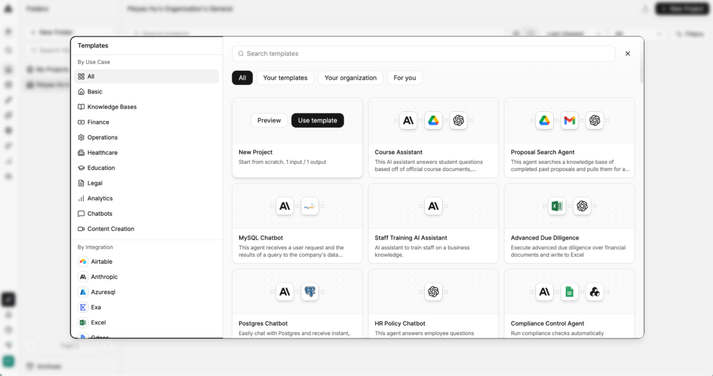Click Anthropic icon in Staff Training AI Assistant
The height and width of the screenshot is (376, 713).
coord(433,206)
